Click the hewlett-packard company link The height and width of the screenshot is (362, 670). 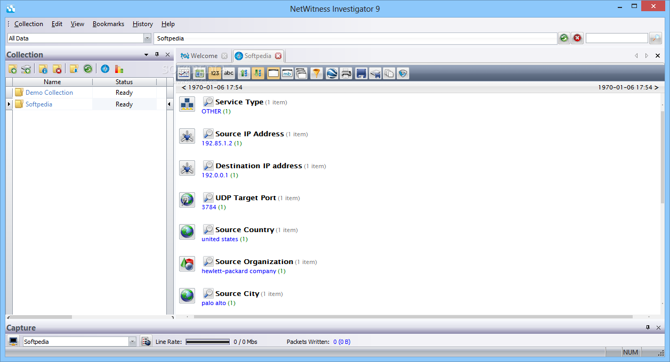pos(239,271)
